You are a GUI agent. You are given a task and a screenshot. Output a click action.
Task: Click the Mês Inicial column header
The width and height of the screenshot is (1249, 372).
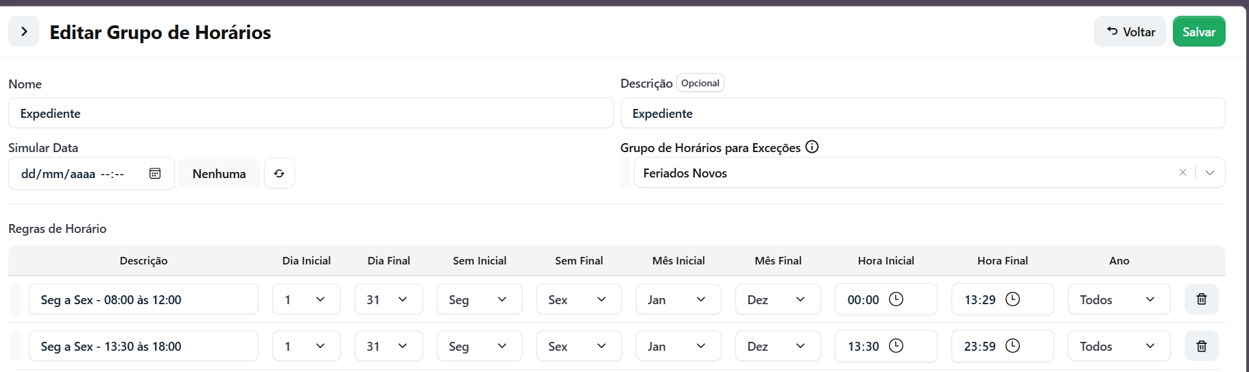678,261
